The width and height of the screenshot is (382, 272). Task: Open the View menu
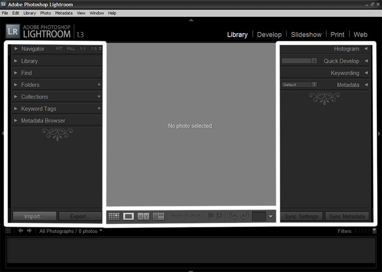pos(81,13)
